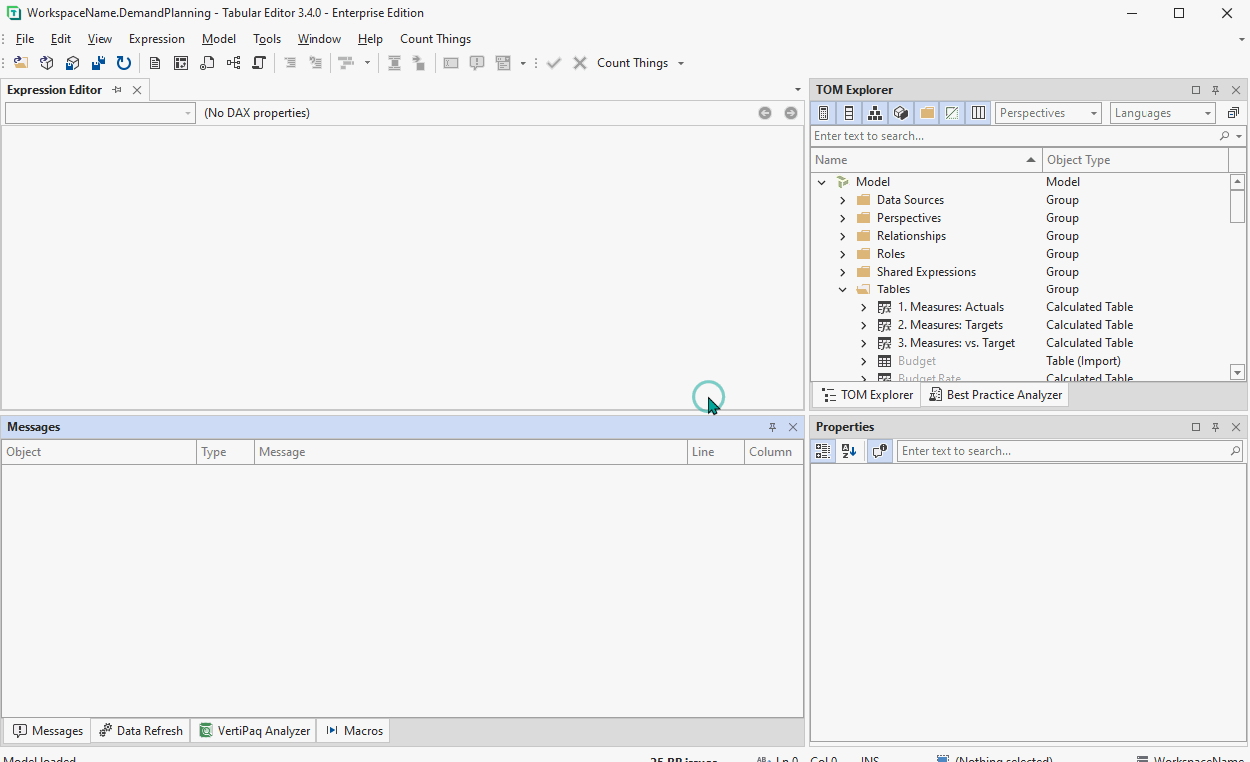This screenshot has height=762, width=1250.
Task: Toggle display folders button in TOM Explorer
Action: [927, 113]
